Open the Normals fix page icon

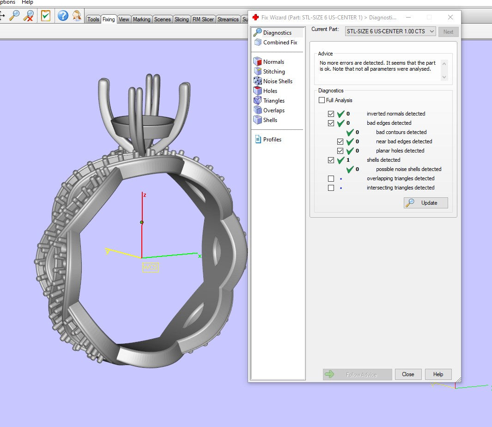pyautogui.click(x=258, y=62)
